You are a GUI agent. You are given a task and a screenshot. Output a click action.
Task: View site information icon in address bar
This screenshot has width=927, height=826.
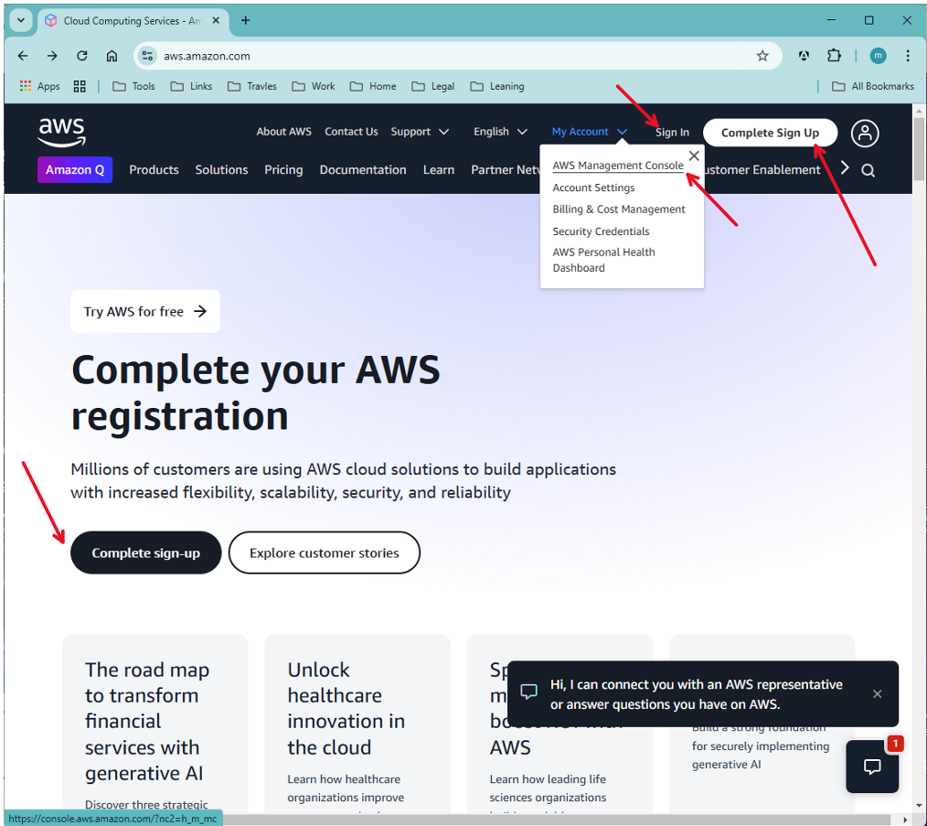147,56
